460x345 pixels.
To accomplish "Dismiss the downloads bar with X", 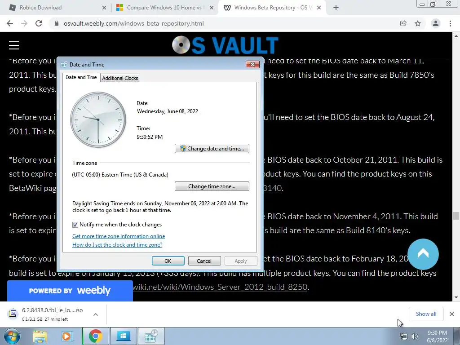I will (x=452, y=314).
